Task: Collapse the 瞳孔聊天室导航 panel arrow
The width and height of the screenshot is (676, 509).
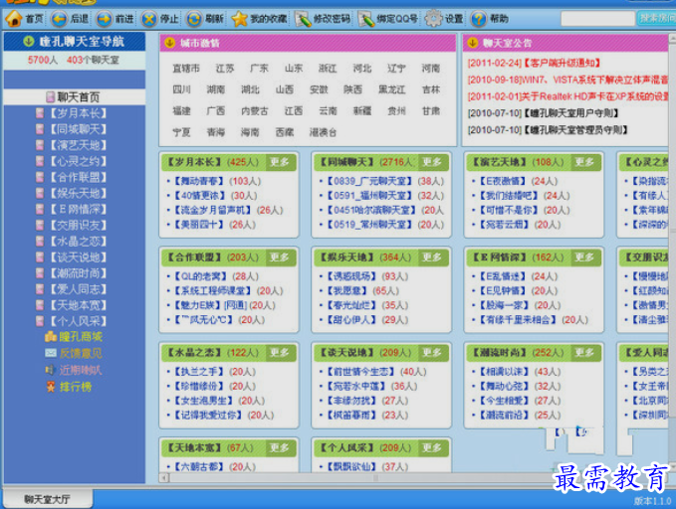Action: [x=29, y=42]
